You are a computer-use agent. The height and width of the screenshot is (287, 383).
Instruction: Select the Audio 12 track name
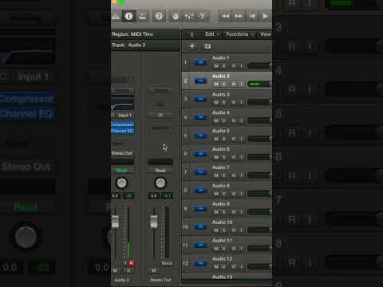[222, 258]
